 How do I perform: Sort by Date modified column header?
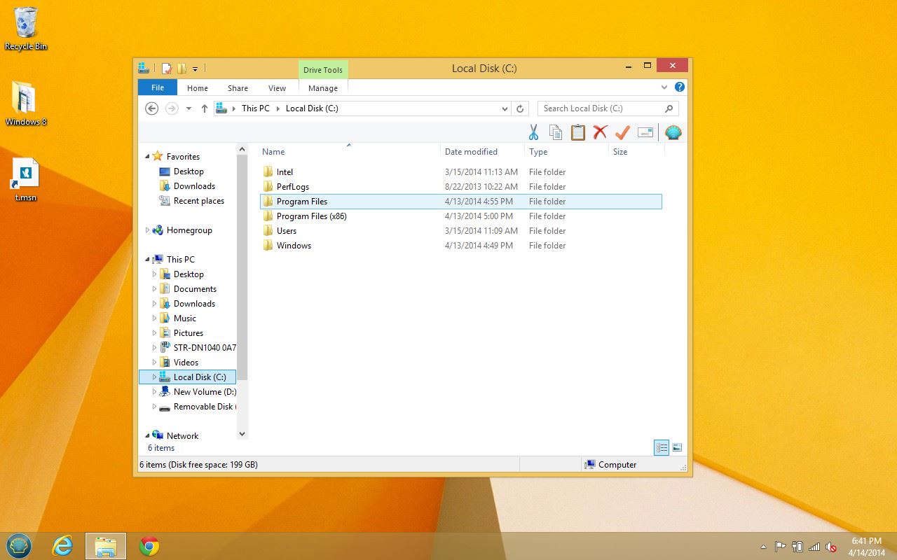[x=483, y=152]
